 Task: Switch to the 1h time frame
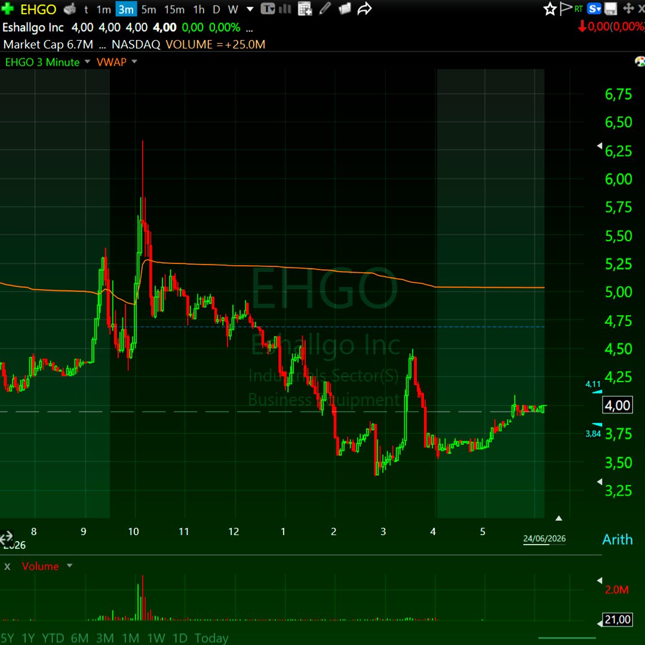point(199,9)
